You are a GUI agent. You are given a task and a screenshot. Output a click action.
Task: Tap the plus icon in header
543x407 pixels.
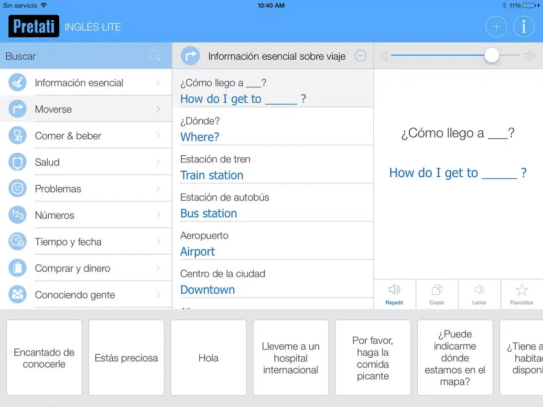[496, 27]
